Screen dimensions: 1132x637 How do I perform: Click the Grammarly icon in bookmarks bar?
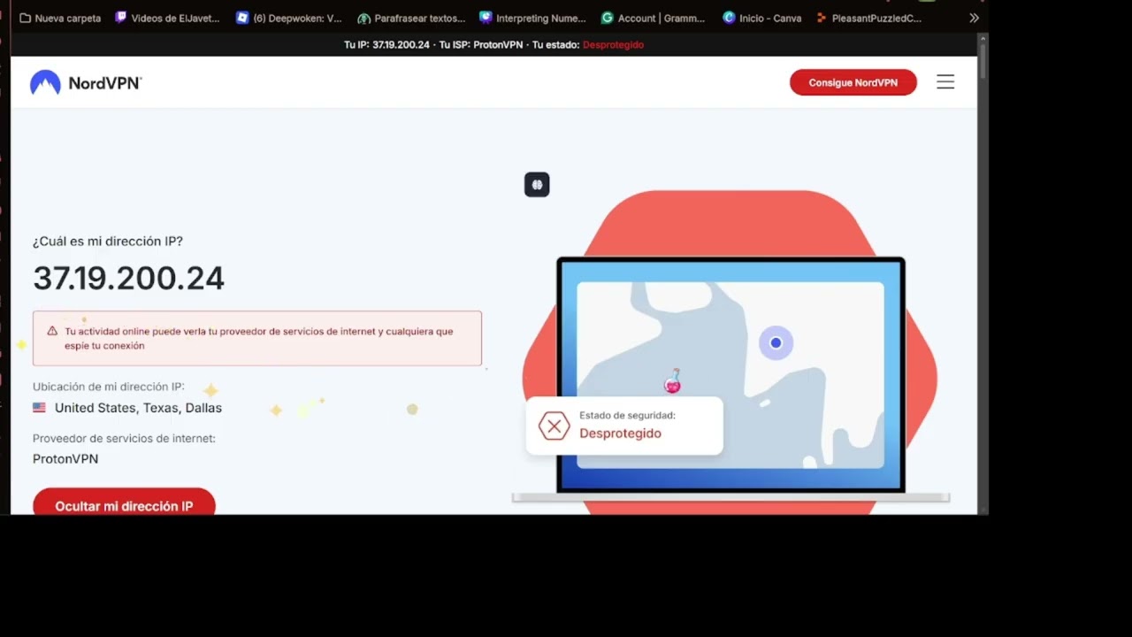click(x=607, y=18)
